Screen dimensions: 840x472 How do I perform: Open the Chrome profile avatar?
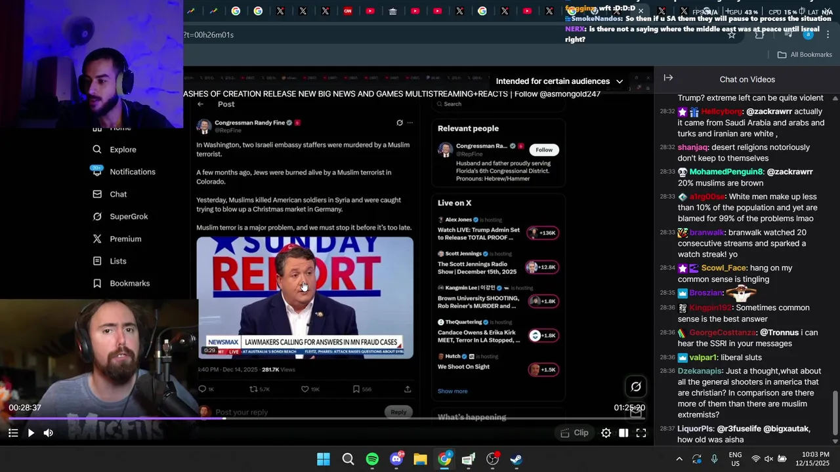pyautogui.click(x=808, y=35)
